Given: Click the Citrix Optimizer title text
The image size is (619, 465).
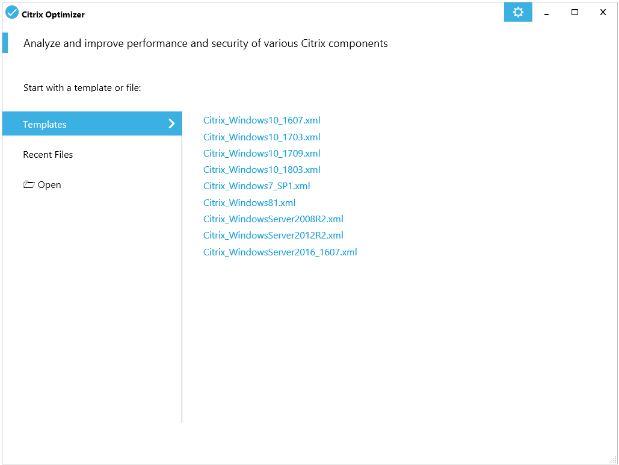Looking at the screenshot, I should [x=54, y=14].
